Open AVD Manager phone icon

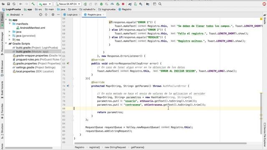135,4
